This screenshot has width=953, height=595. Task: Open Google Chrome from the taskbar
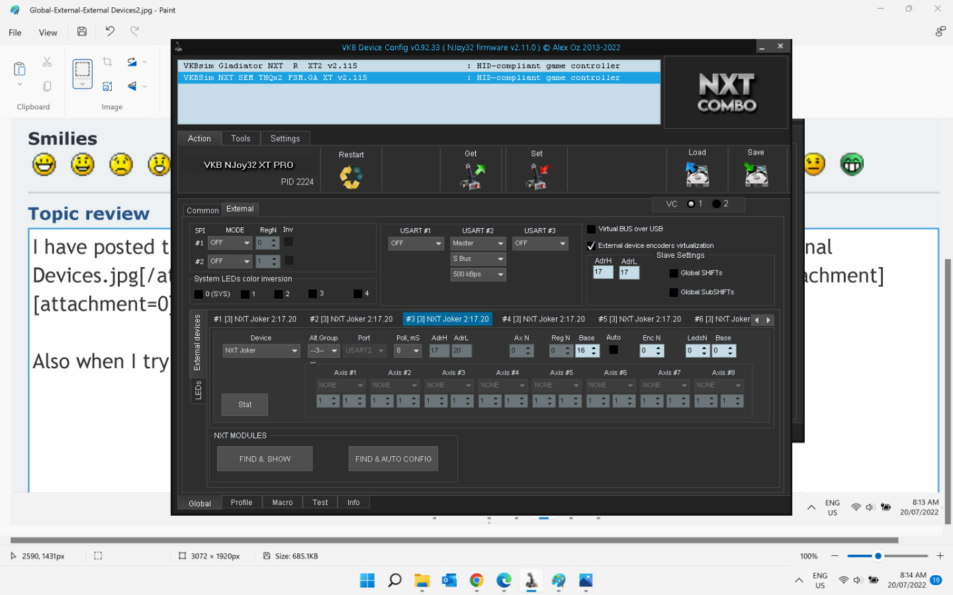tap(476, 580)
